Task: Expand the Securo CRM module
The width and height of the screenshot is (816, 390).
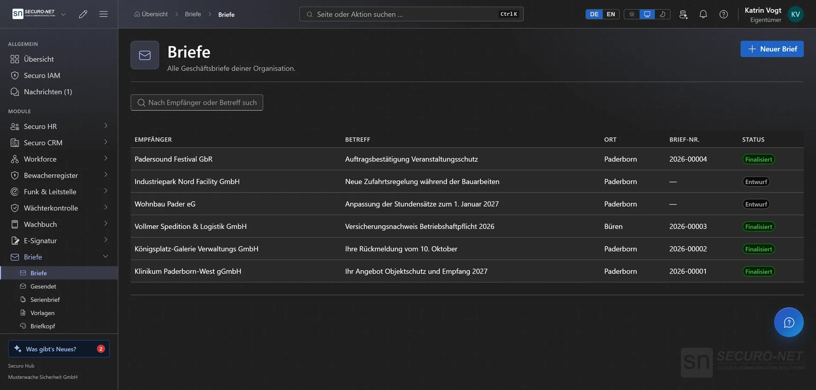Action: pos(59,143)
